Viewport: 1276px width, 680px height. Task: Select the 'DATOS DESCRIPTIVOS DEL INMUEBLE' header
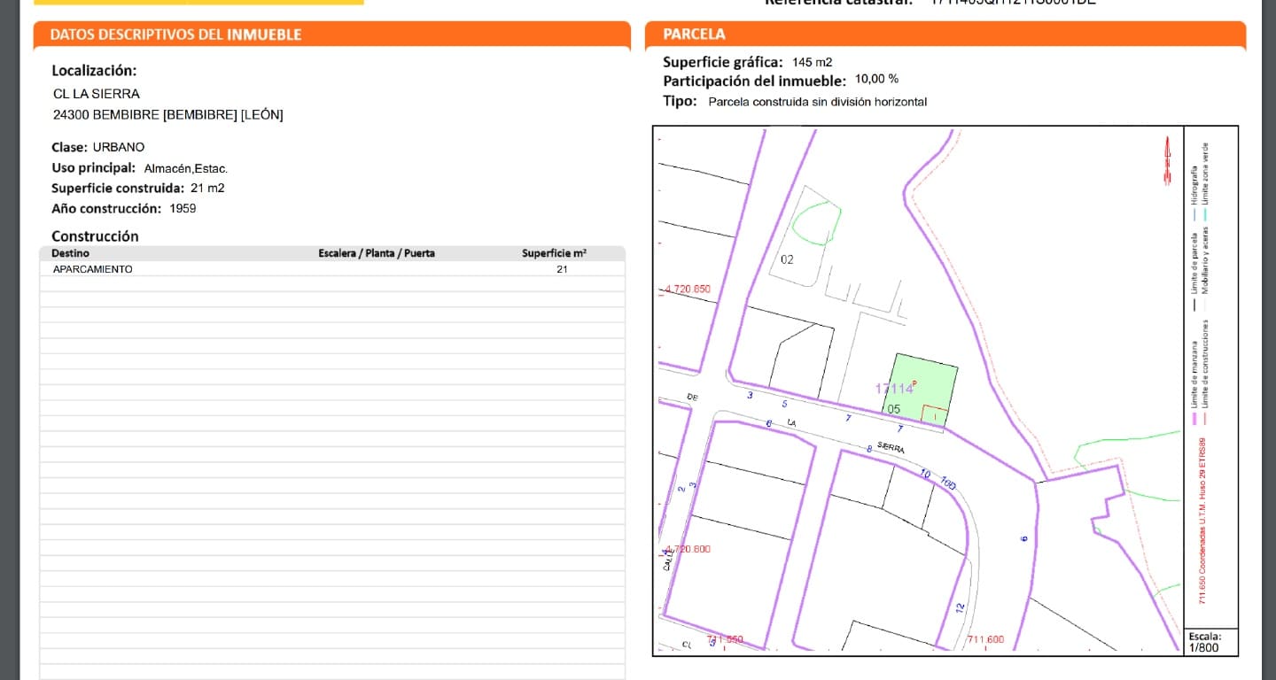[175, 35]
